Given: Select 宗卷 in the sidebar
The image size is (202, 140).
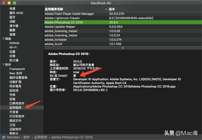Looking at the screenshot, I should (12, 56).
